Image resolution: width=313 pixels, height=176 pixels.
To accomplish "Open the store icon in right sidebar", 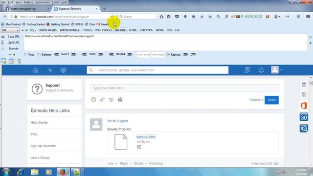I will click(x=304, y=85).
